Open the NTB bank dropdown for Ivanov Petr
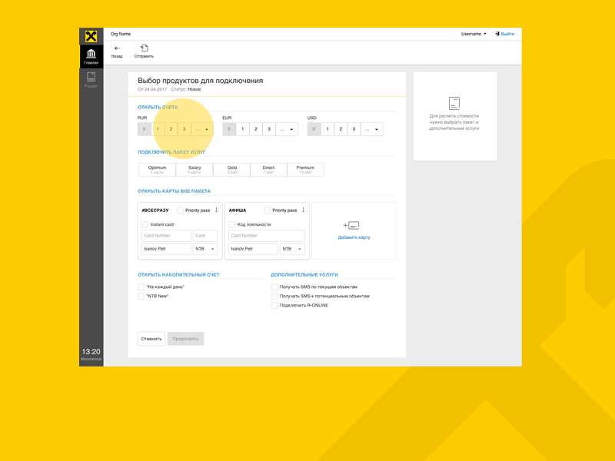The image size is (615, 461). pyautogui.click(x=204, y=249)
